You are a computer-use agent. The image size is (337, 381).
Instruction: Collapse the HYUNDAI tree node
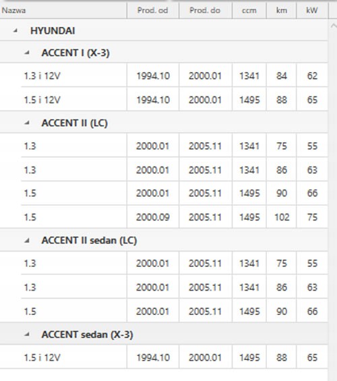(16, 30)
